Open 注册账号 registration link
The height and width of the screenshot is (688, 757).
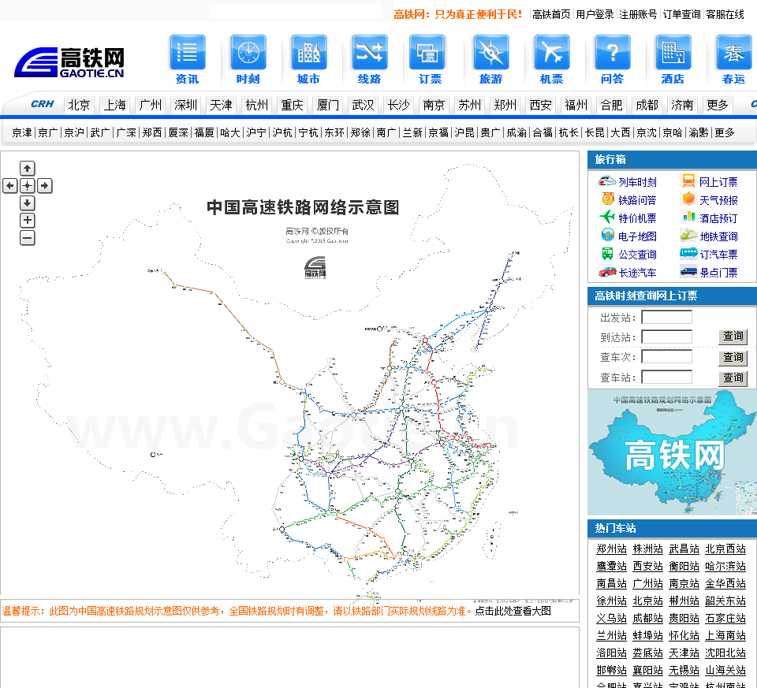tap(638, 14)
